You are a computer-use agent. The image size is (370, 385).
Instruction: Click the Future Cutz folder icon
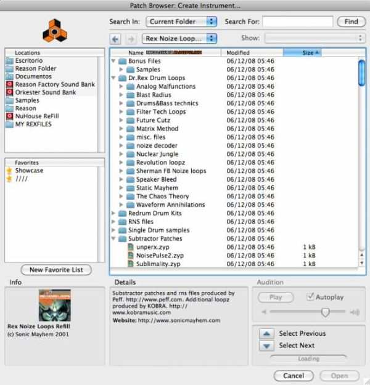pyautogui.click(x=130, y=120)
